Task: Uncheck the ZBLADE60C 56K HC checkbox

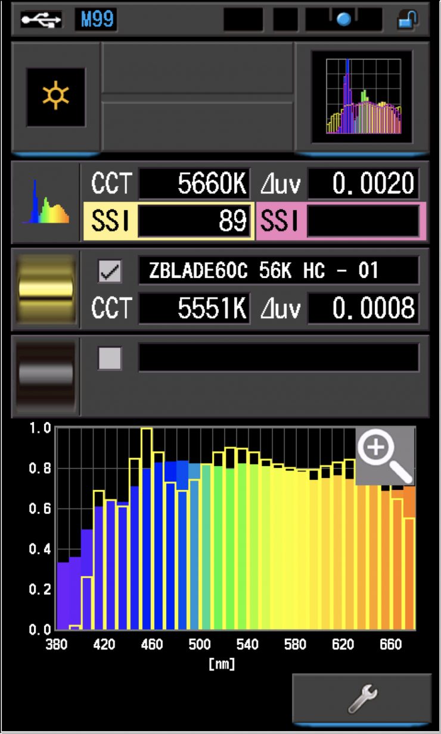Action: (x=110, y=272)
